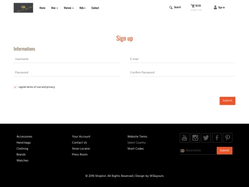Image resolution: width=249 pixels, height=187 pixels.
Task: Focus the E-mail field
Action: coord(182,59)
